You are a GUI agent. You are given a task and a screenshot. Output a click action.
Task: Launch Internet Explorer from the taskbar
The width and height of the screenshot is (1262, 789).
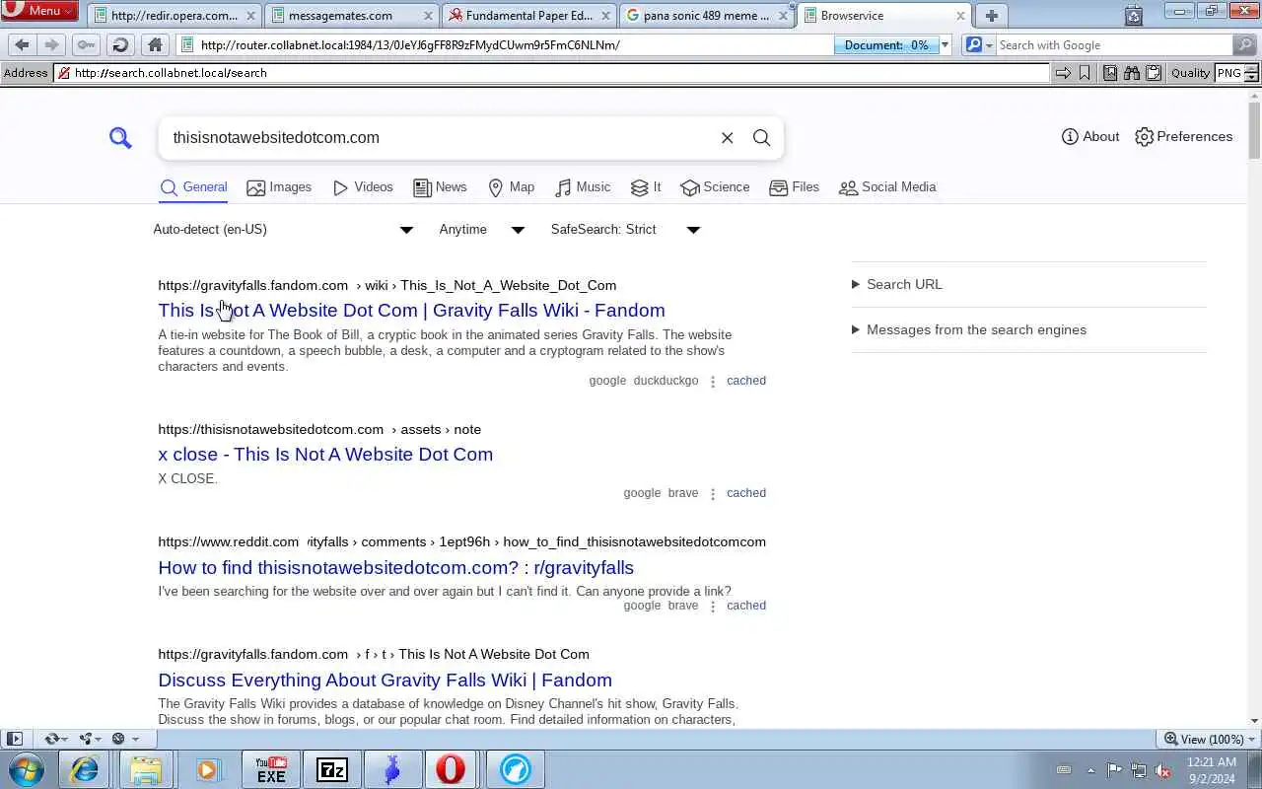(85, 769)
